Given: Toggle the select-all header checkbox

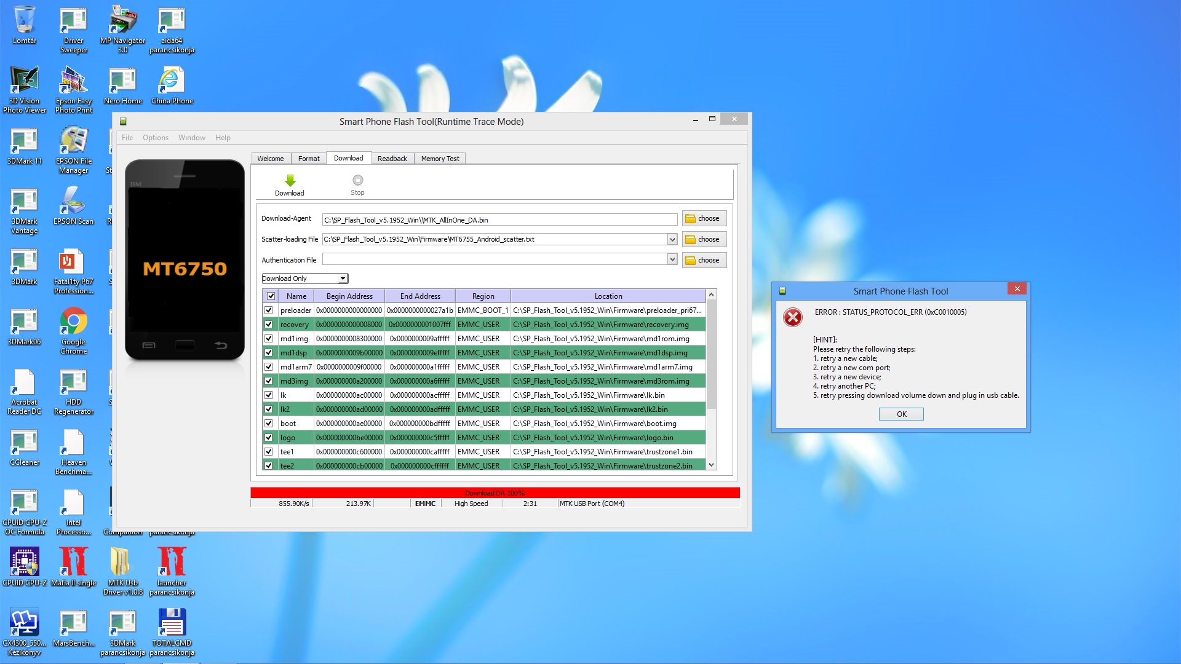Looking at the screenshot, I should pos(271,296).
